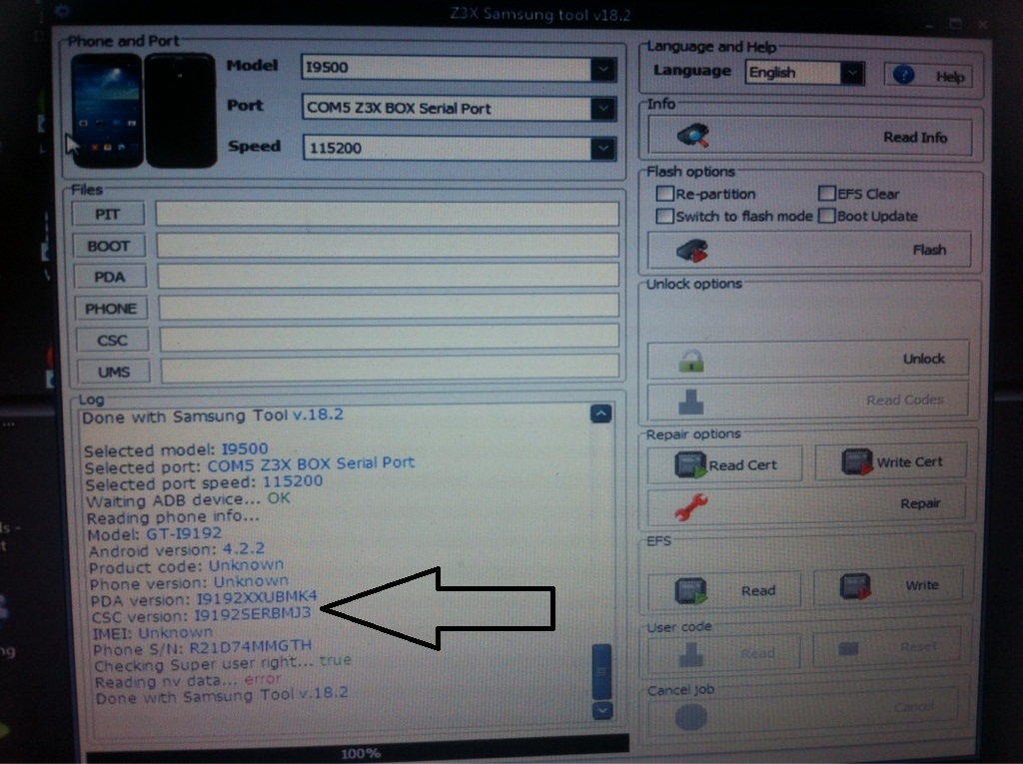
Task: Open the Model dropdown showing I9500
Action: [x=602, y=69]
